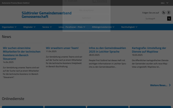The width and height of the screenshot is (173, 108).
Task: Click the MapView kartografischen Dienste summary
Action: [x=150, y=64]
